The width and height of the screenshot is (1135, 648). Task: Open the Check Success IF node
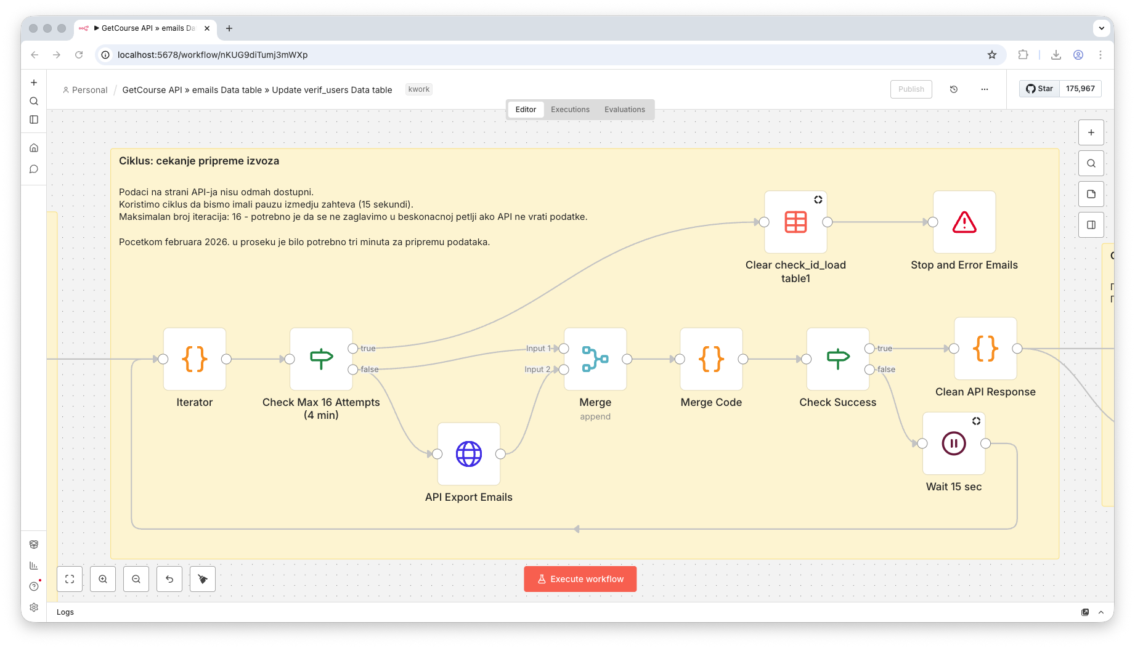(x=837, y=359)
